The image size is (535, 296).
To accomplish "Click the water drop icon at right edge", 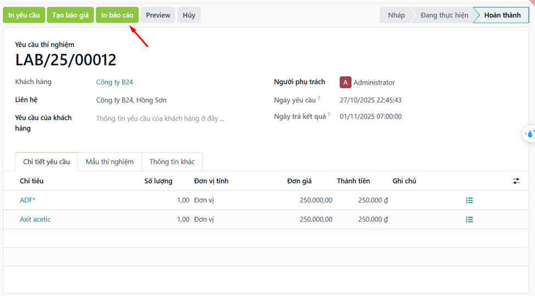I will point(530,134).
